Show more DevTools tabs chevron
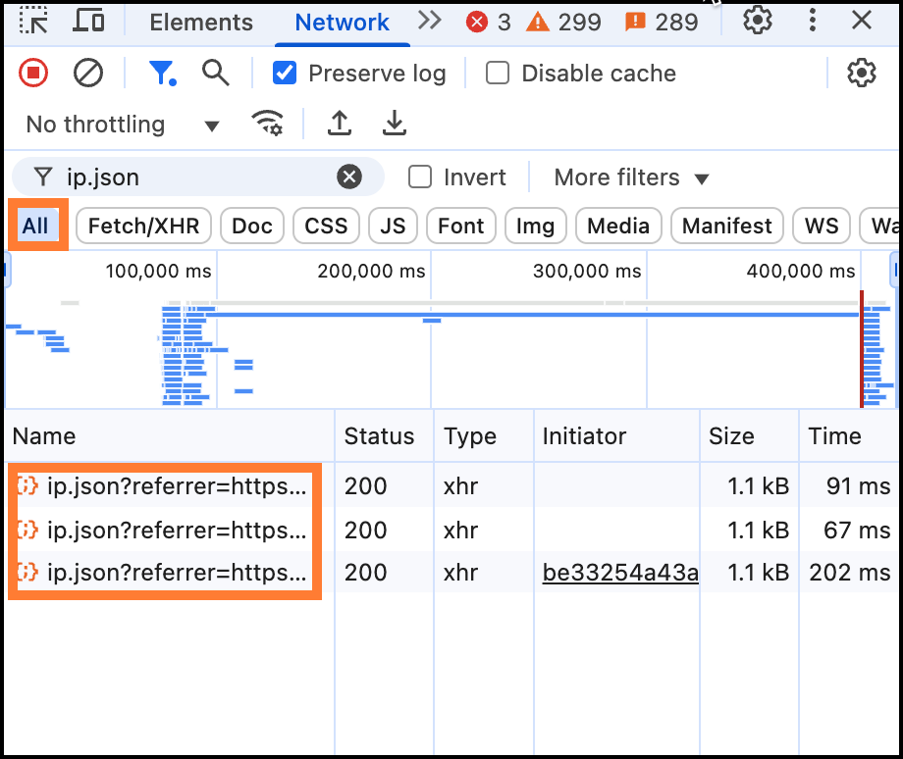Viewport: 903px width, 759px height. [x=430, y=21]
